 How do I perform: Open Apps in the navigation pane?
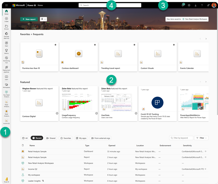coord(7,44)
